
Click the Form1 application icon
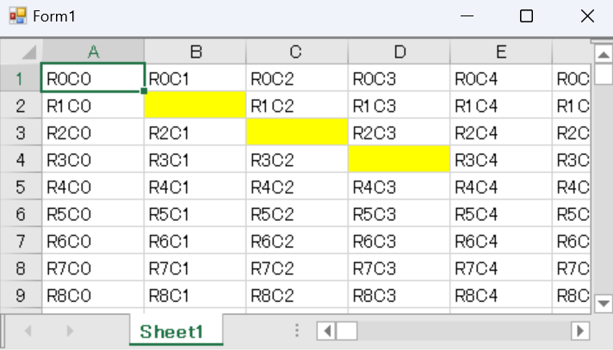coord(18,16)
